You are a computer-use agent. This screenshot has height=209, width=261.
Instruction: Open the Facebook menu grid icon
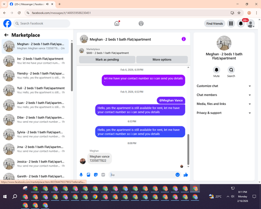(x=231, y=24)
